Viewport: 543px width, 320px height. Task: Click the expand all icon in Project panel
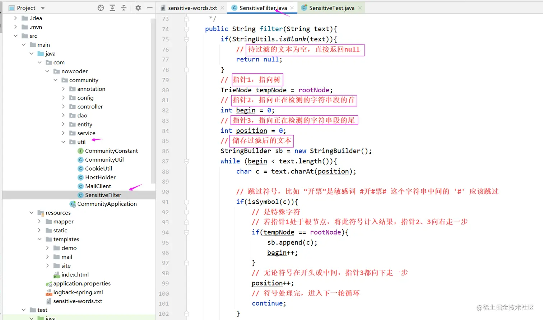112,8
